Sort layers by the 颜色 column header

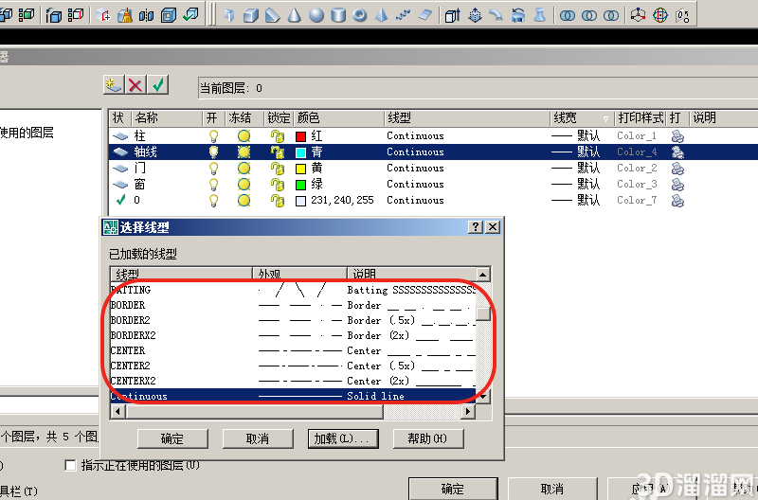pyautogui.click(x=339, y=117)
